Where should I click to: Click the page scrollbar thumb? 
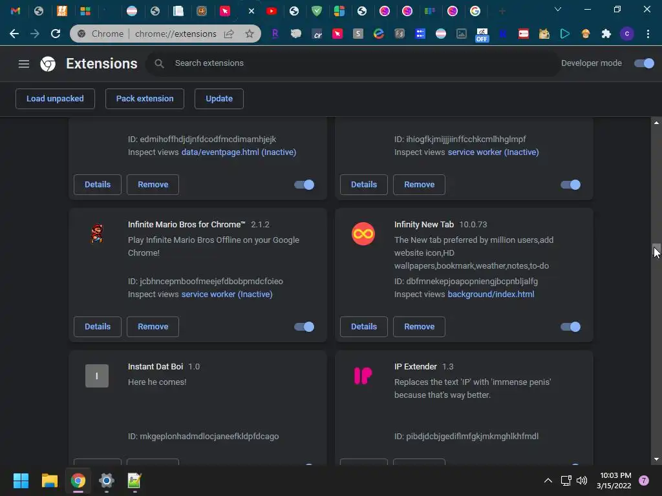click(x=656, y=251)
